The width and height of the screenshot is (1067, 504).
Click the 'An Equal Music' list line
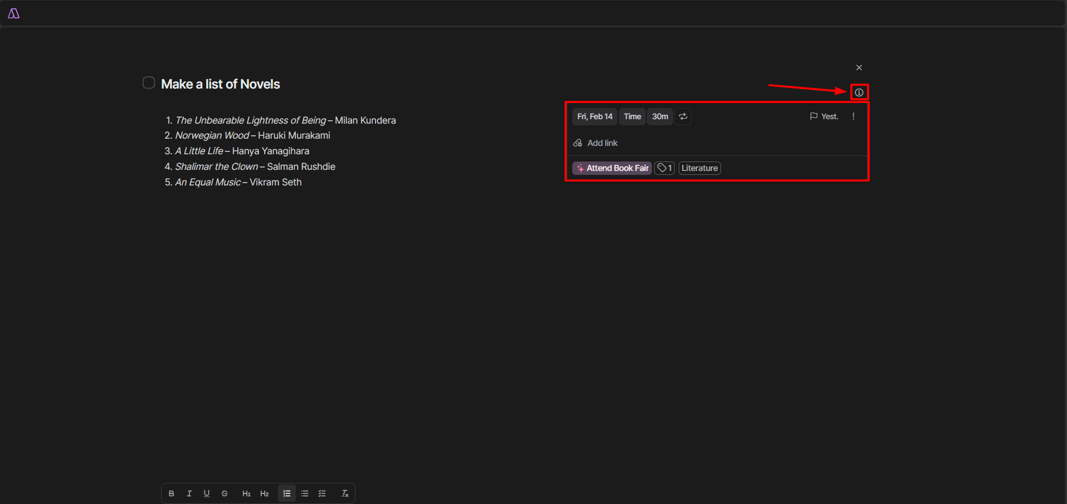[238, 182]
